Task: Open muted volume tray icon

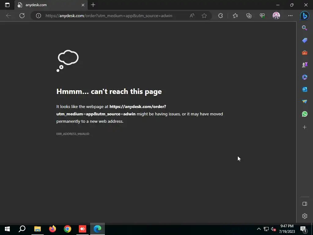Action: click(273, 229)
